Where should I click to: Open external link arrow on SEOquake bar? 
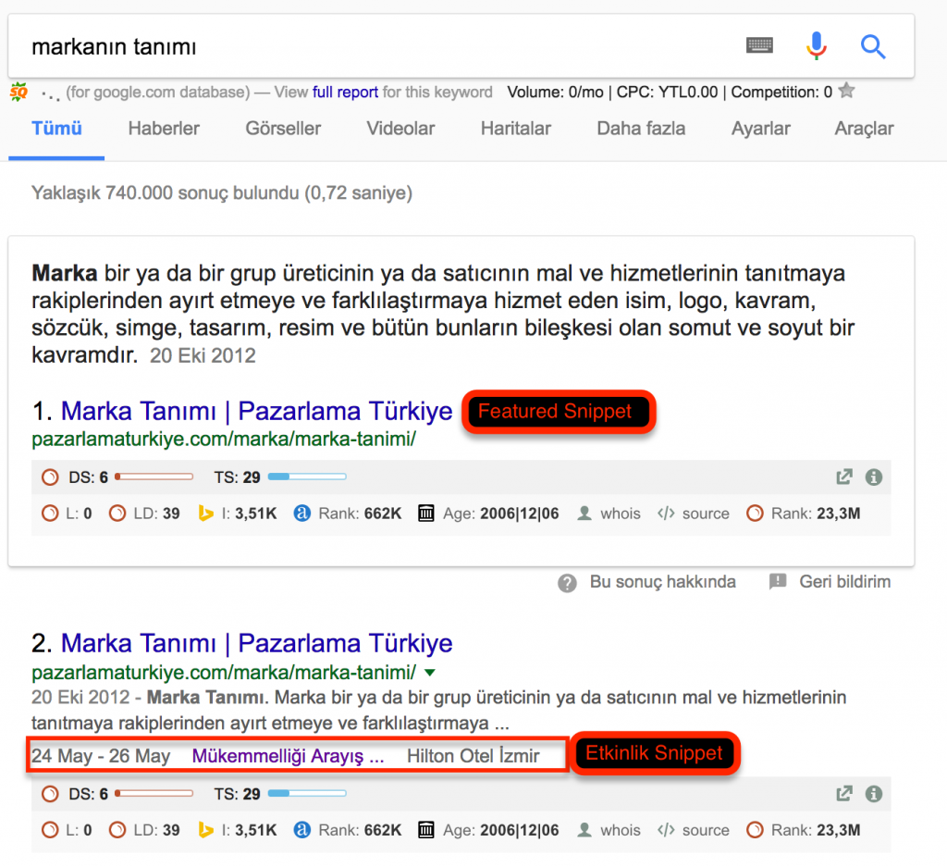tap(843, 476)
